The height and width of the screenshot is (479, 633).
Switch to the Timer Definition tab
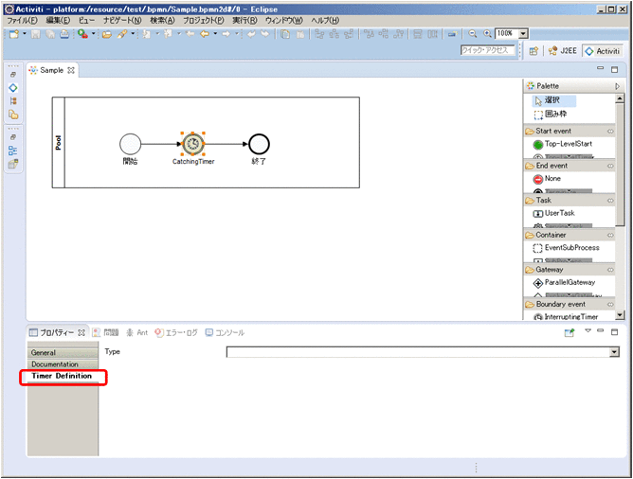point(62,376)
